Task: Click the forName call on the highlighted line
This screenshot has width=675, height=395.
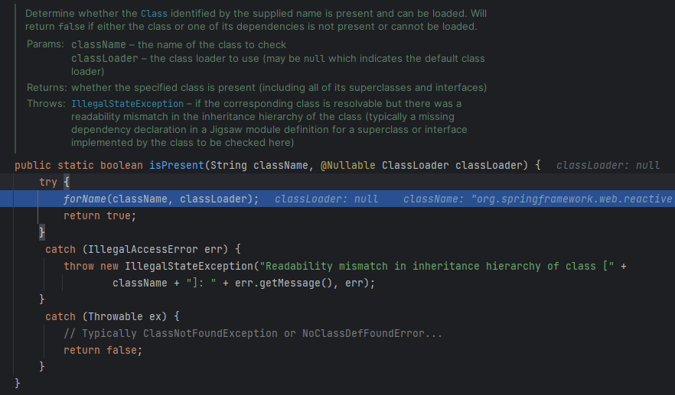Action: [85, 199]
